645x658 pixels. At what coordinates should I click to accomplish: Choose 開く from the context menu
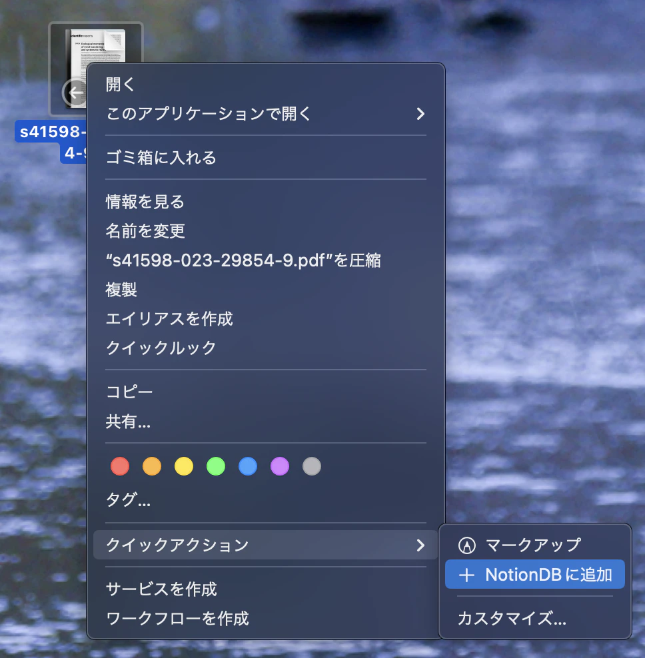coord(265,85)
